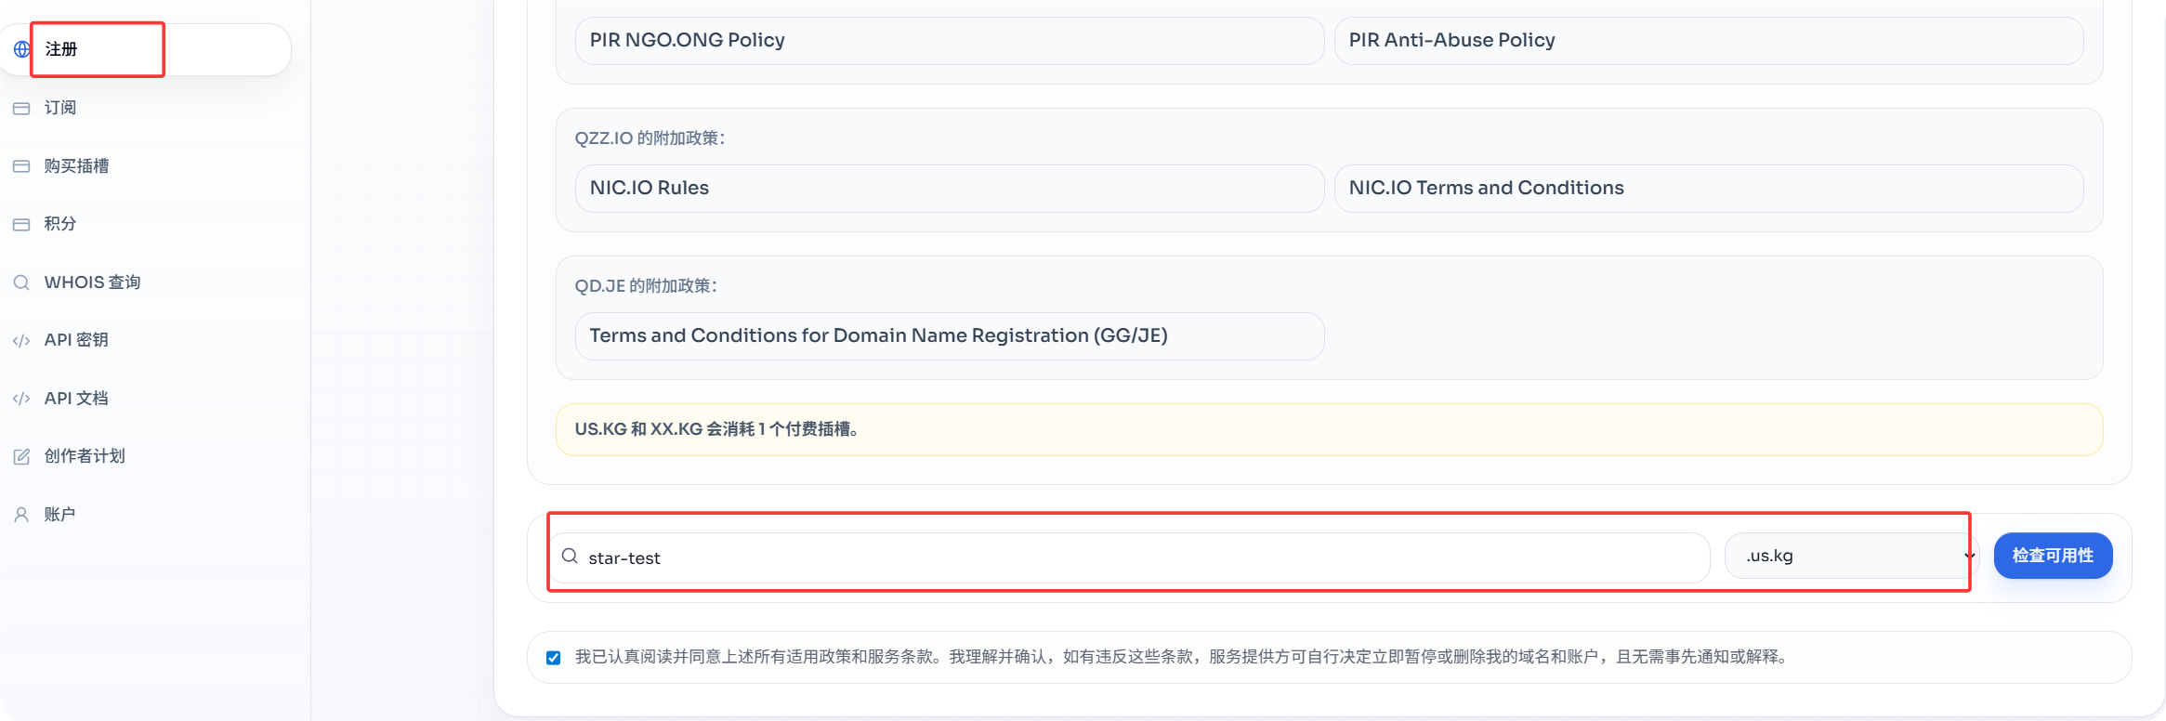Click the card icon beside 积分
Image resolution: width=2166 pixels, height=721 pixels.
pyautogui.click(x=21, y=224)
